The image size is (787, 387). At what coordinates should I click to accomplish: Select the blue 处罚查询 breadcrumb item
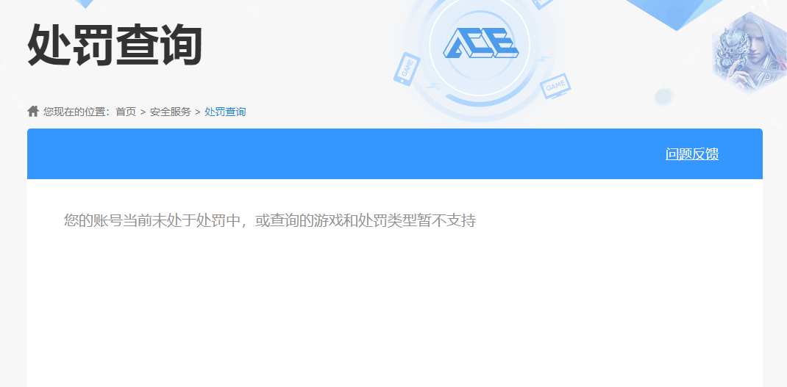pos(225,112)
